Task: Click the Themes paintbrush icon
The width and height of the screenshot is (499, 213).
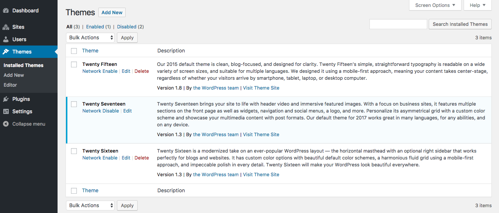Action: click(x=6, y=52)
